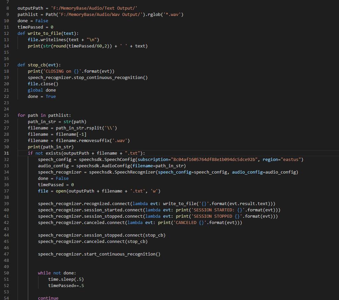
Task: Click the exists call on line 31
Action: (x=53, y=153)
